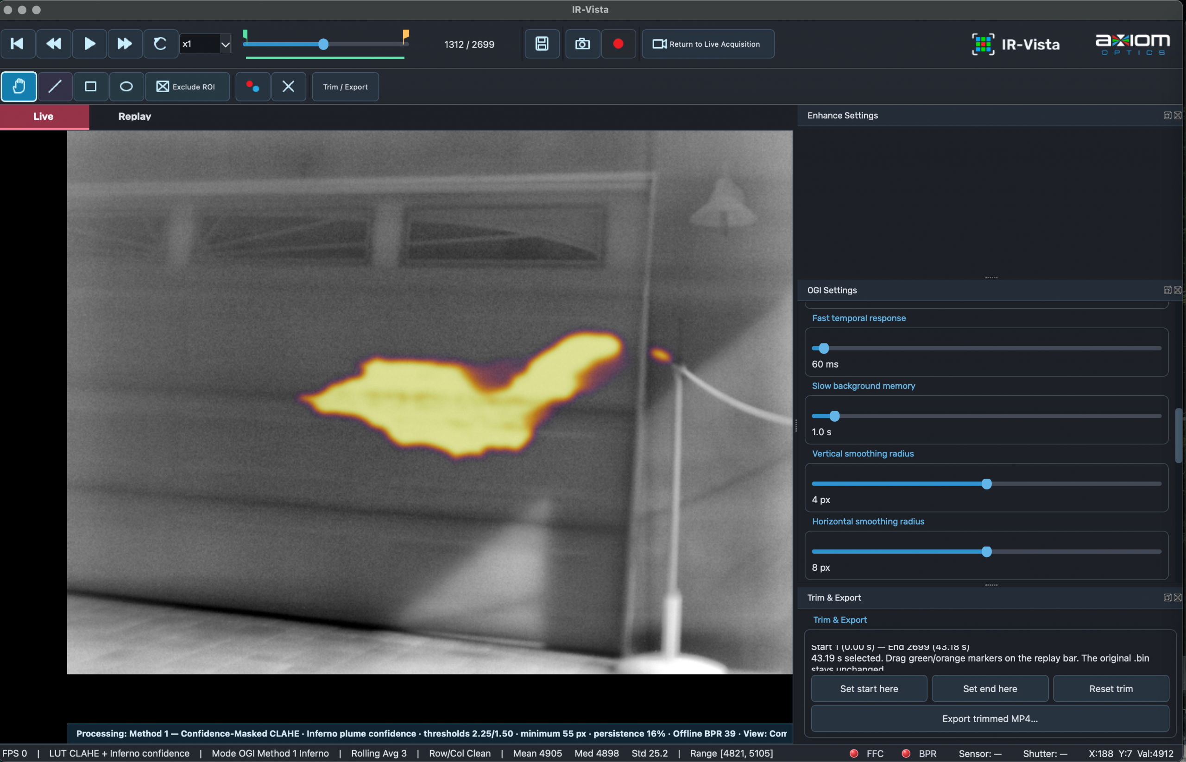Image resolution: width=1186 pixels, height=762 pixels.
Task: Click the Reset trim button
Action: [x=1111, y=689]
